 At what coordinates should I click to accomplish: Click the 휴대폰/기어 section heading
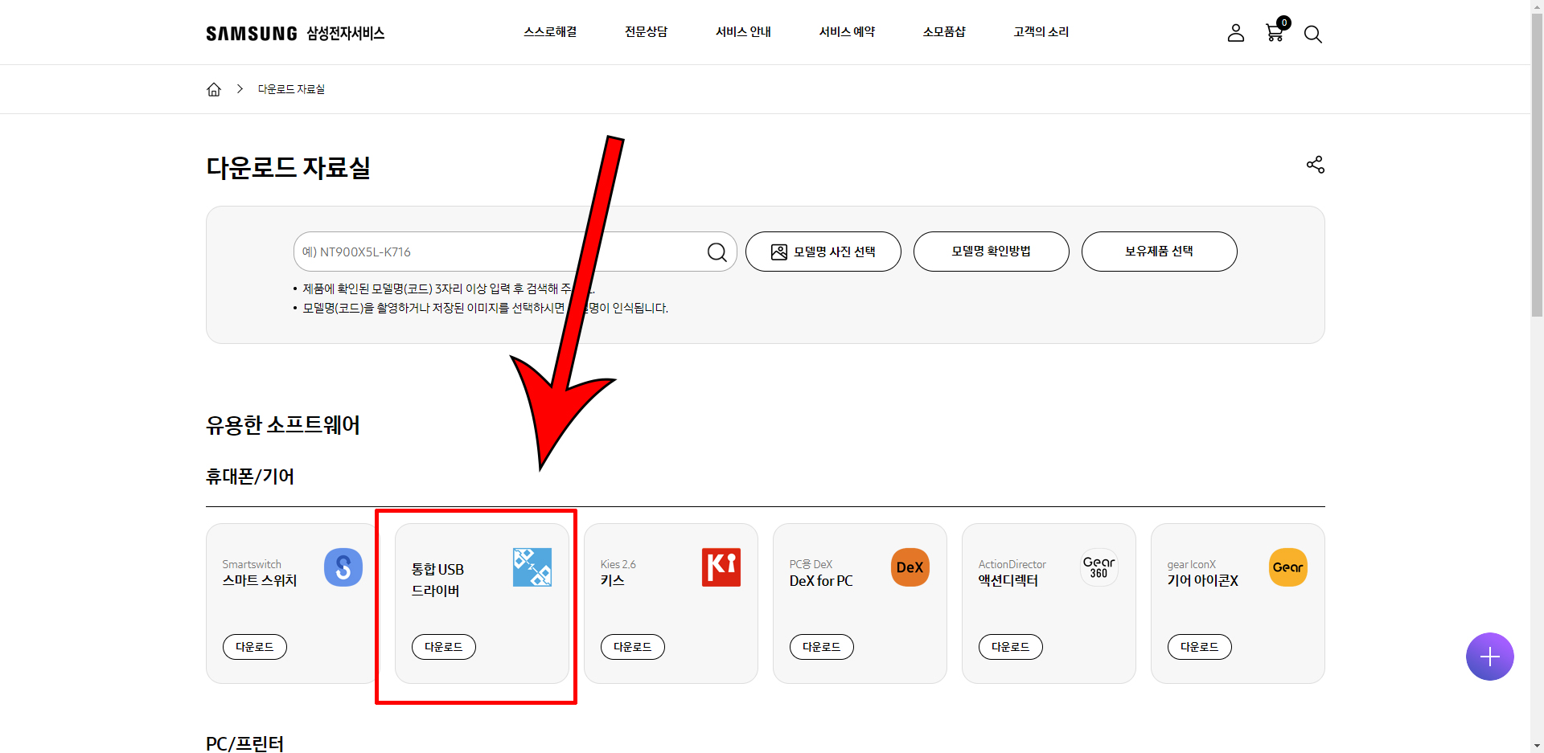point(250,477)
